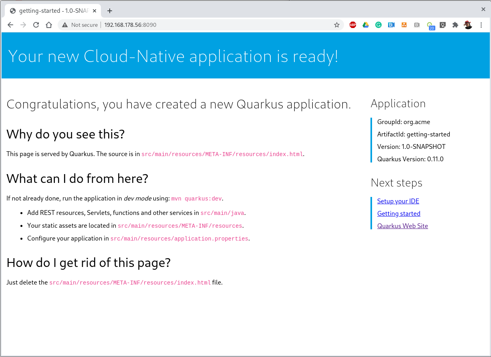Click index.html path in 'Just delete the' sentence
491x357 pixels.
click(x=130, y=283)
